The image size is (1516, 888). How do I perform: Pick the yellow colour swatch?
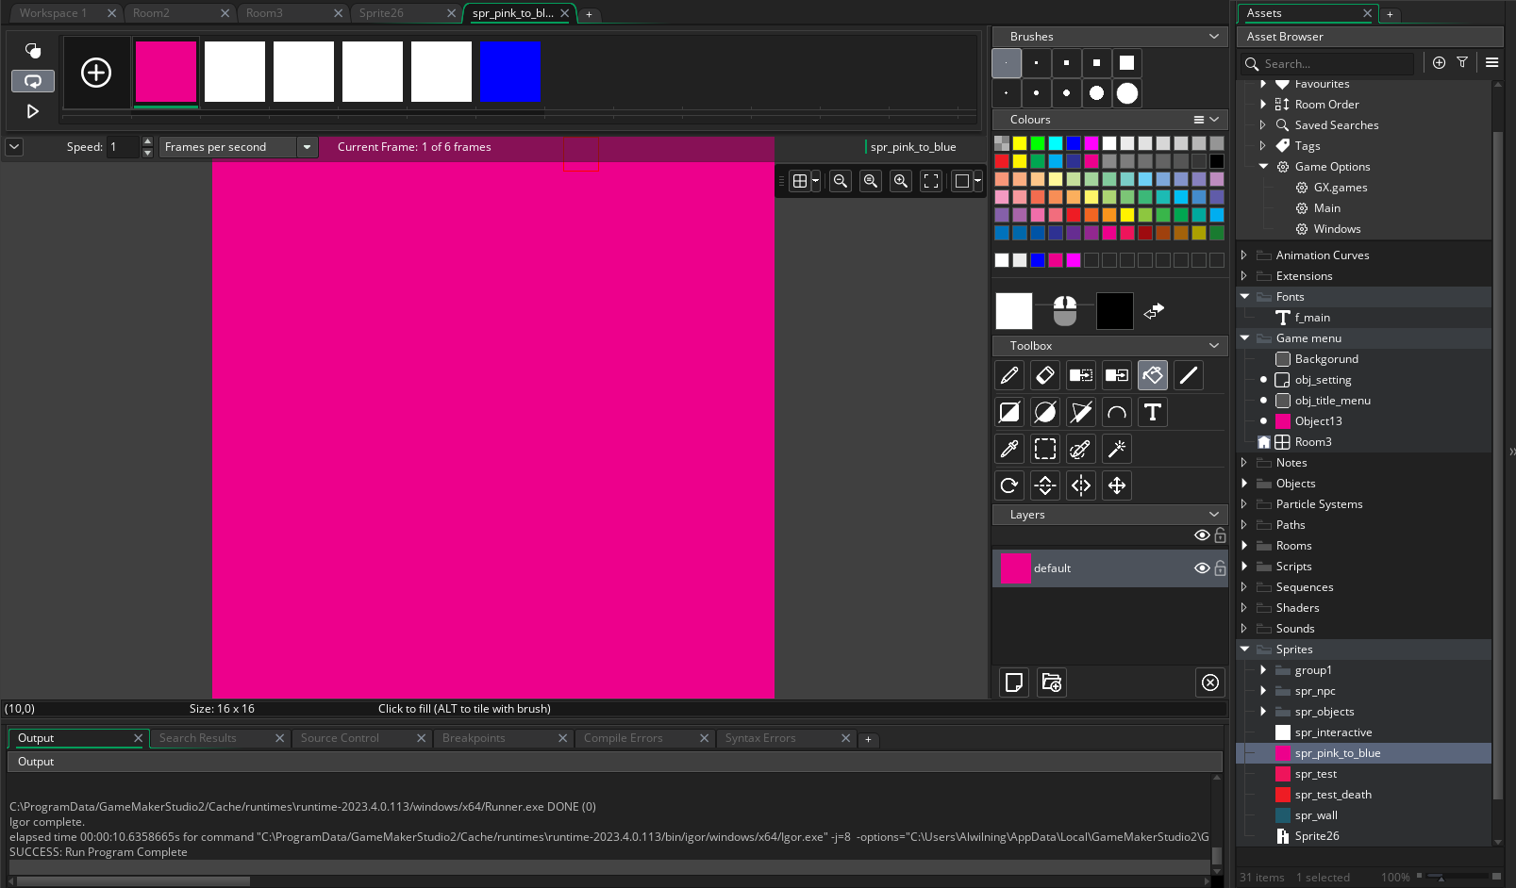1019,143
